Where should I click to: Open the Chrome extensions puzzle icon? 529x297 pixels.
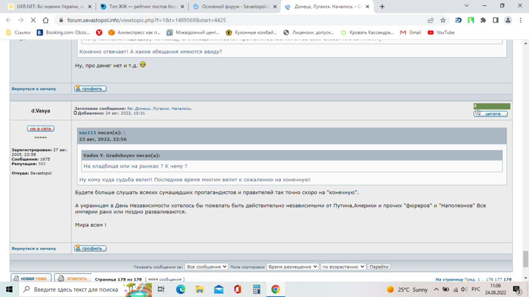pos(483,20)
